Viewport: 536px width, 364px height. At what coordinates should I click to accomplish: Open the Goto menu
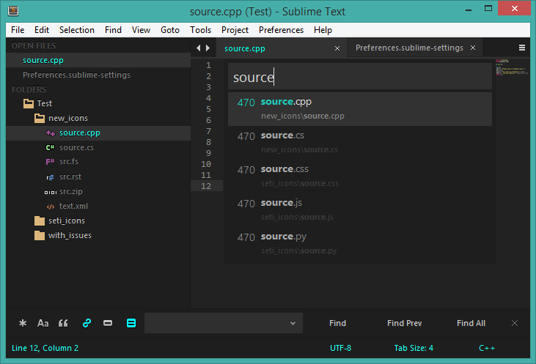tap(170, 30)
